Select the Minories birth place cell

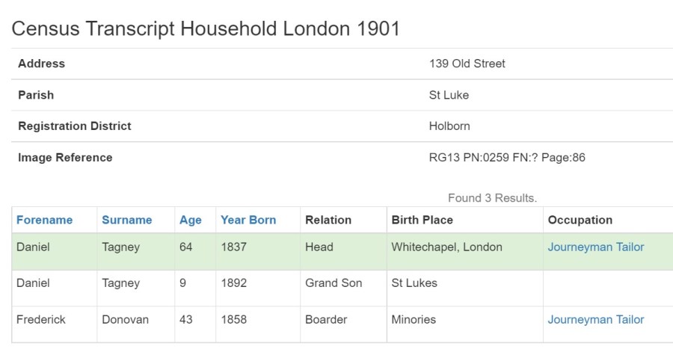coord(414,319)
